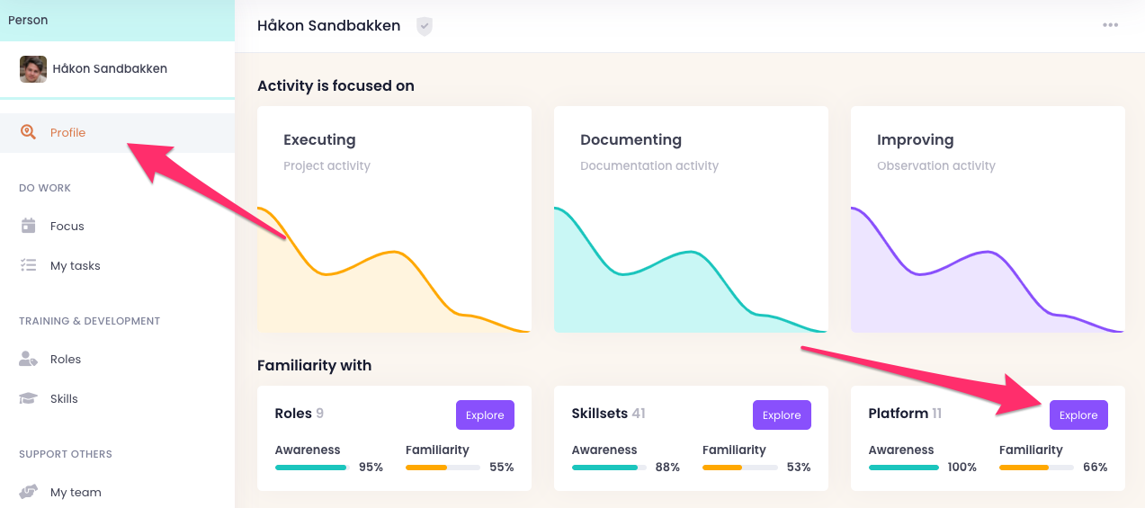The width and height of the screenshot is (1145, 508).
Task: Open the Documenting activity chart card
Action: tap(690, 219)
